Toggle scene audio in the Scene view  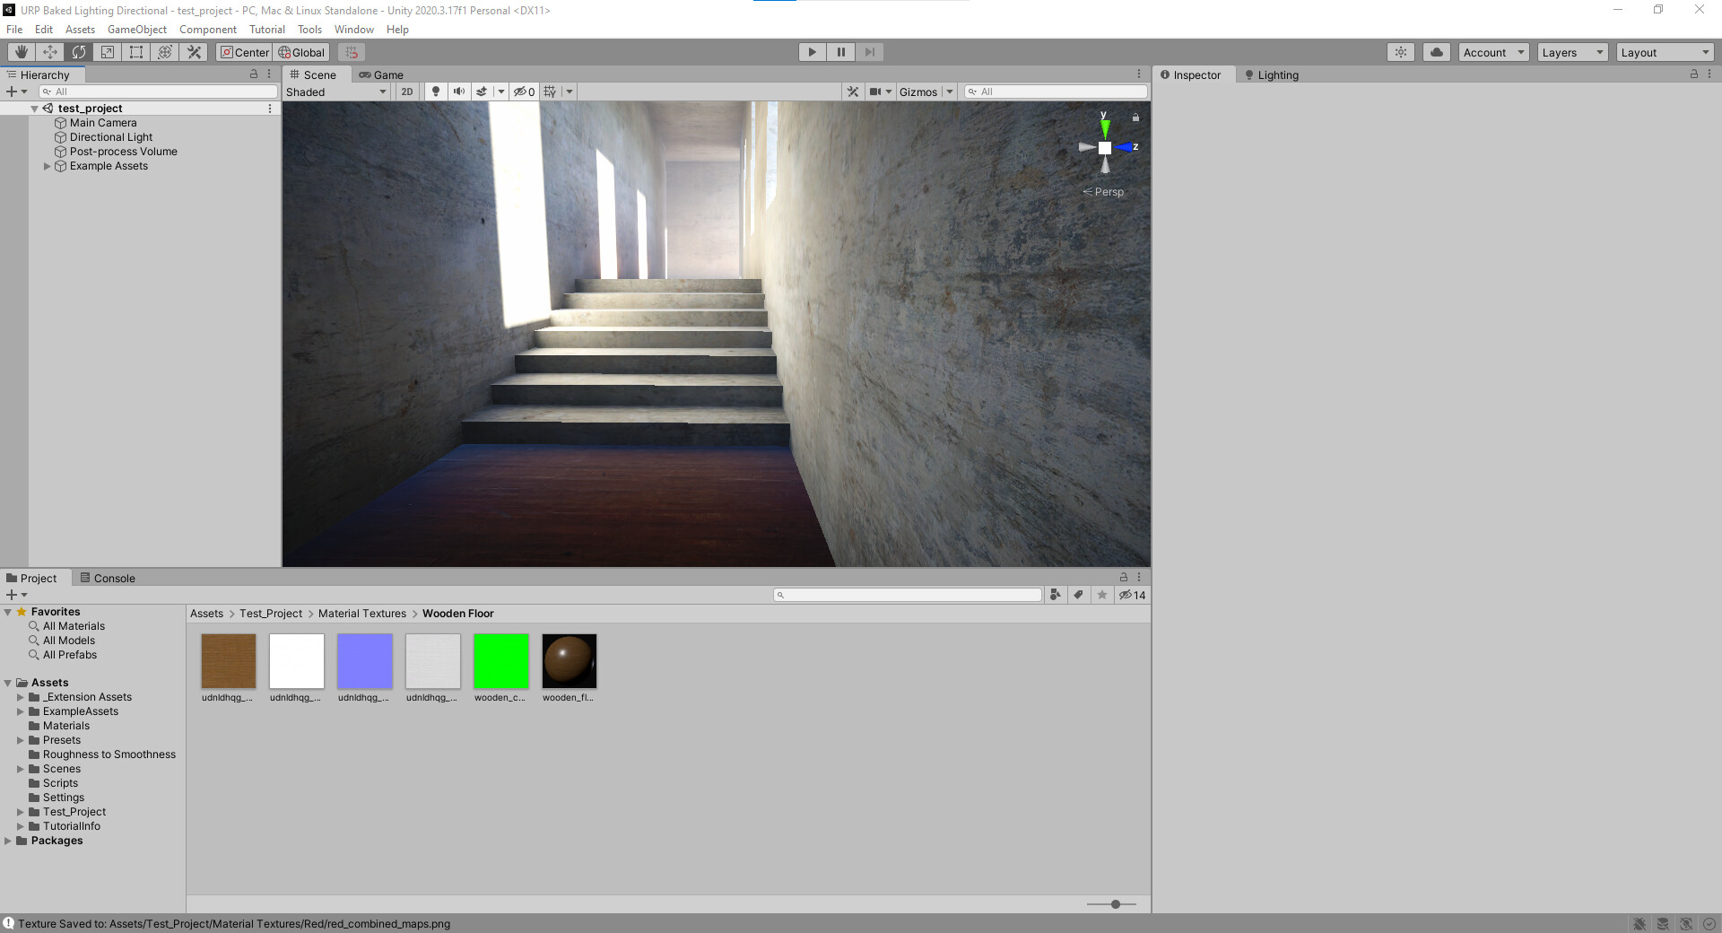click(x=459, y=92)
